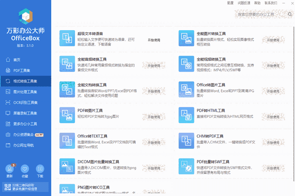Click 开始使用 for PDF转HTML工具
The height and width of the screenshot is (196, 295).
[x=273, y=117]
